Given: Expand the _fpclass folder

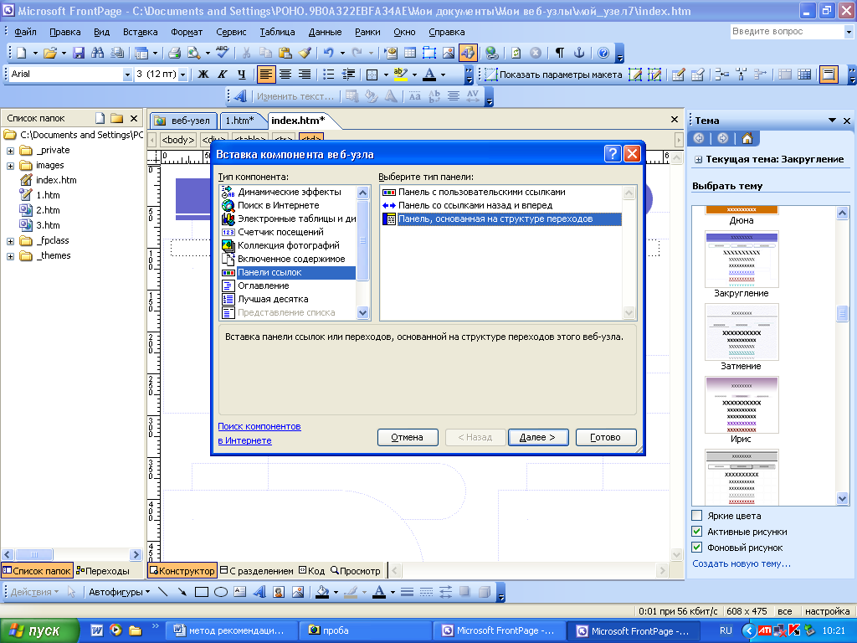Looking at the screenshot, I should (10, 241).
